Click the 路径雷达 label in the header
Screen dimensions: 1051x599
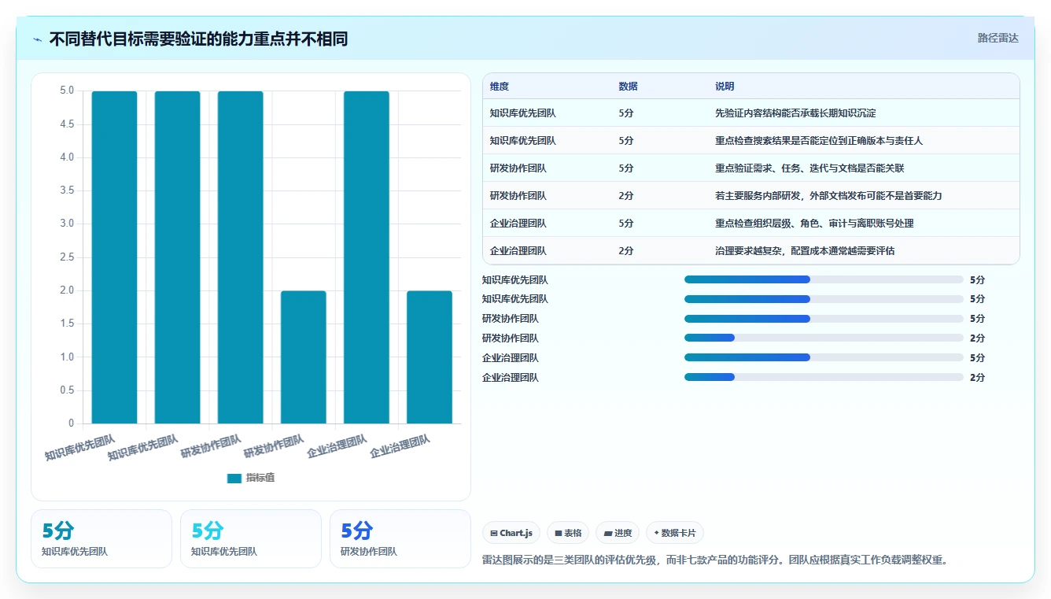point(998,38)
